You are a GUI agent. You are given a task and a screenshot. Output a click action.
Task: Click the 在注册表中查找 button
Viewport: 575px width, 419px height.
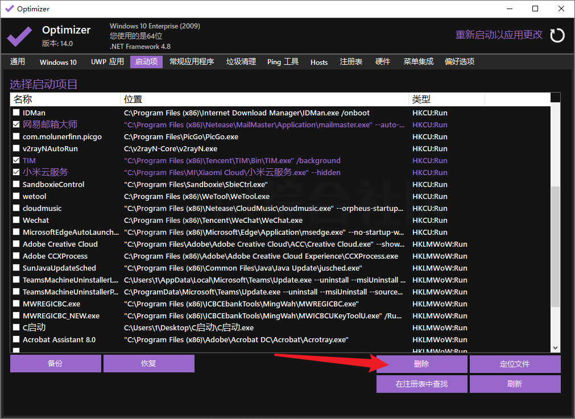pos(421,384)
